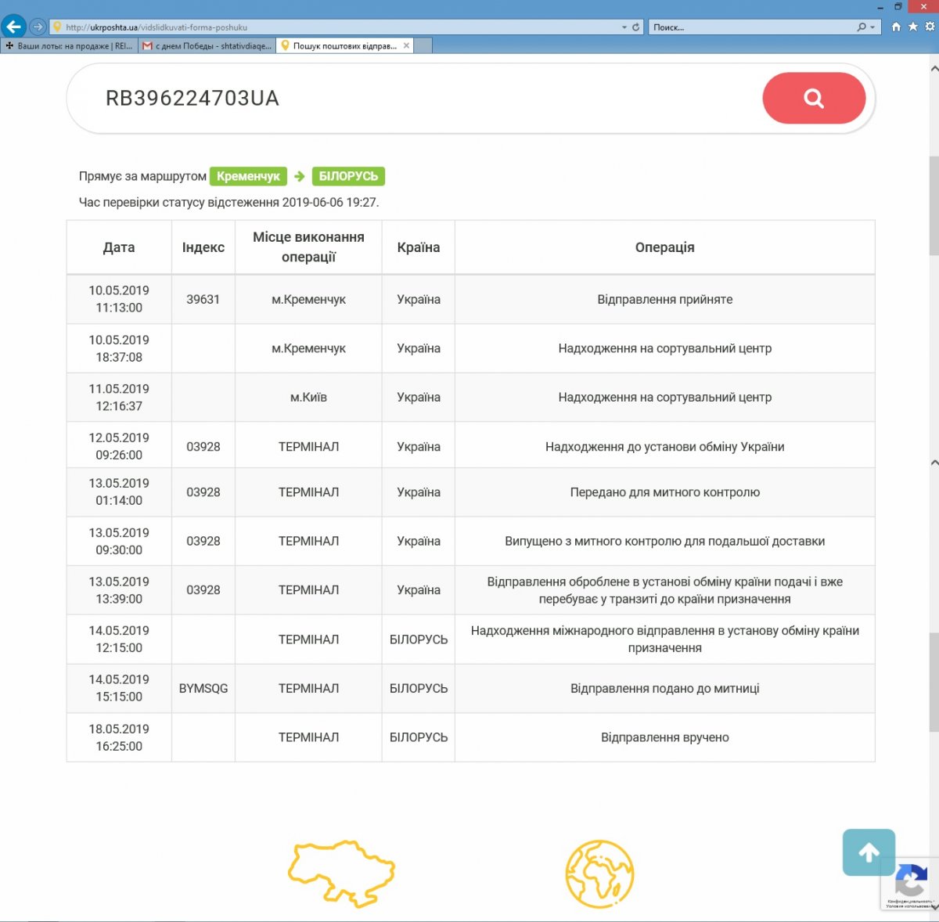
Task: Click the Ukraine map outline icon
Action: coord(341,873)
